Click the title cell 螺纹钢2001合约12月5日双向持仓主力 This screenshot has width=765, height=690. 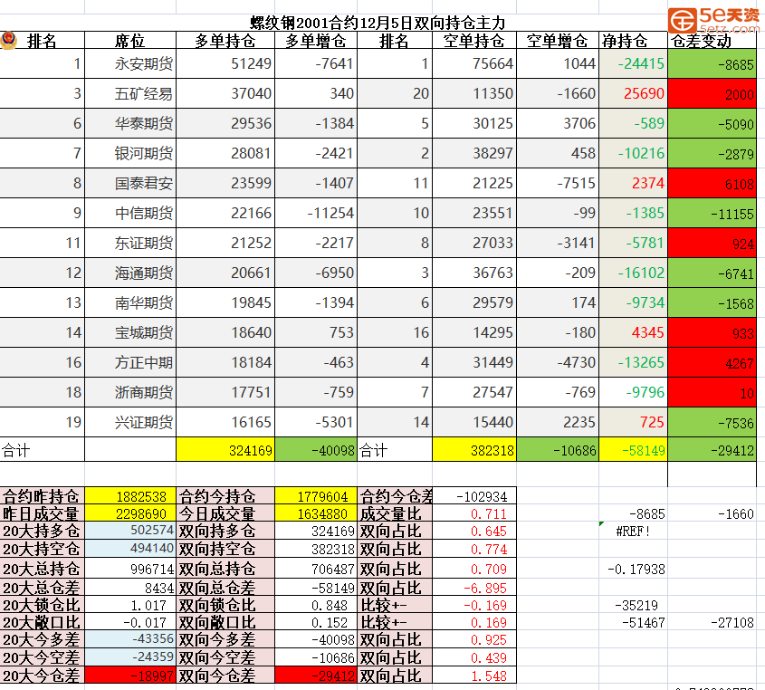coord(378,23)
